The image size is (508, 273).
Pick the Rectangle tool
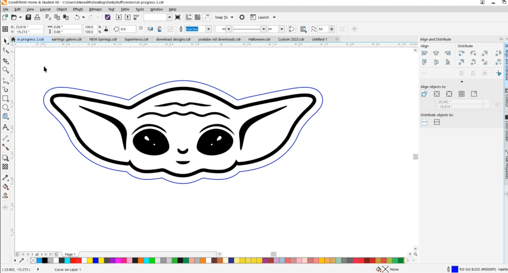5,98
